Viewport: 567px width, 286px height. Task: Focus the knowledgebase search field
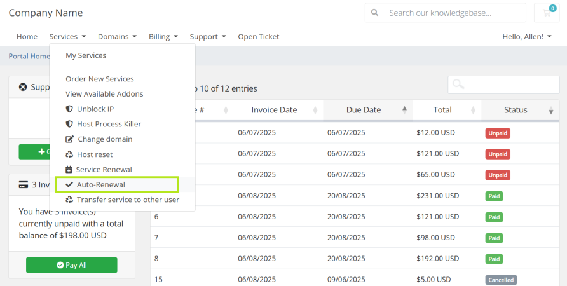(x=445, y=13)
